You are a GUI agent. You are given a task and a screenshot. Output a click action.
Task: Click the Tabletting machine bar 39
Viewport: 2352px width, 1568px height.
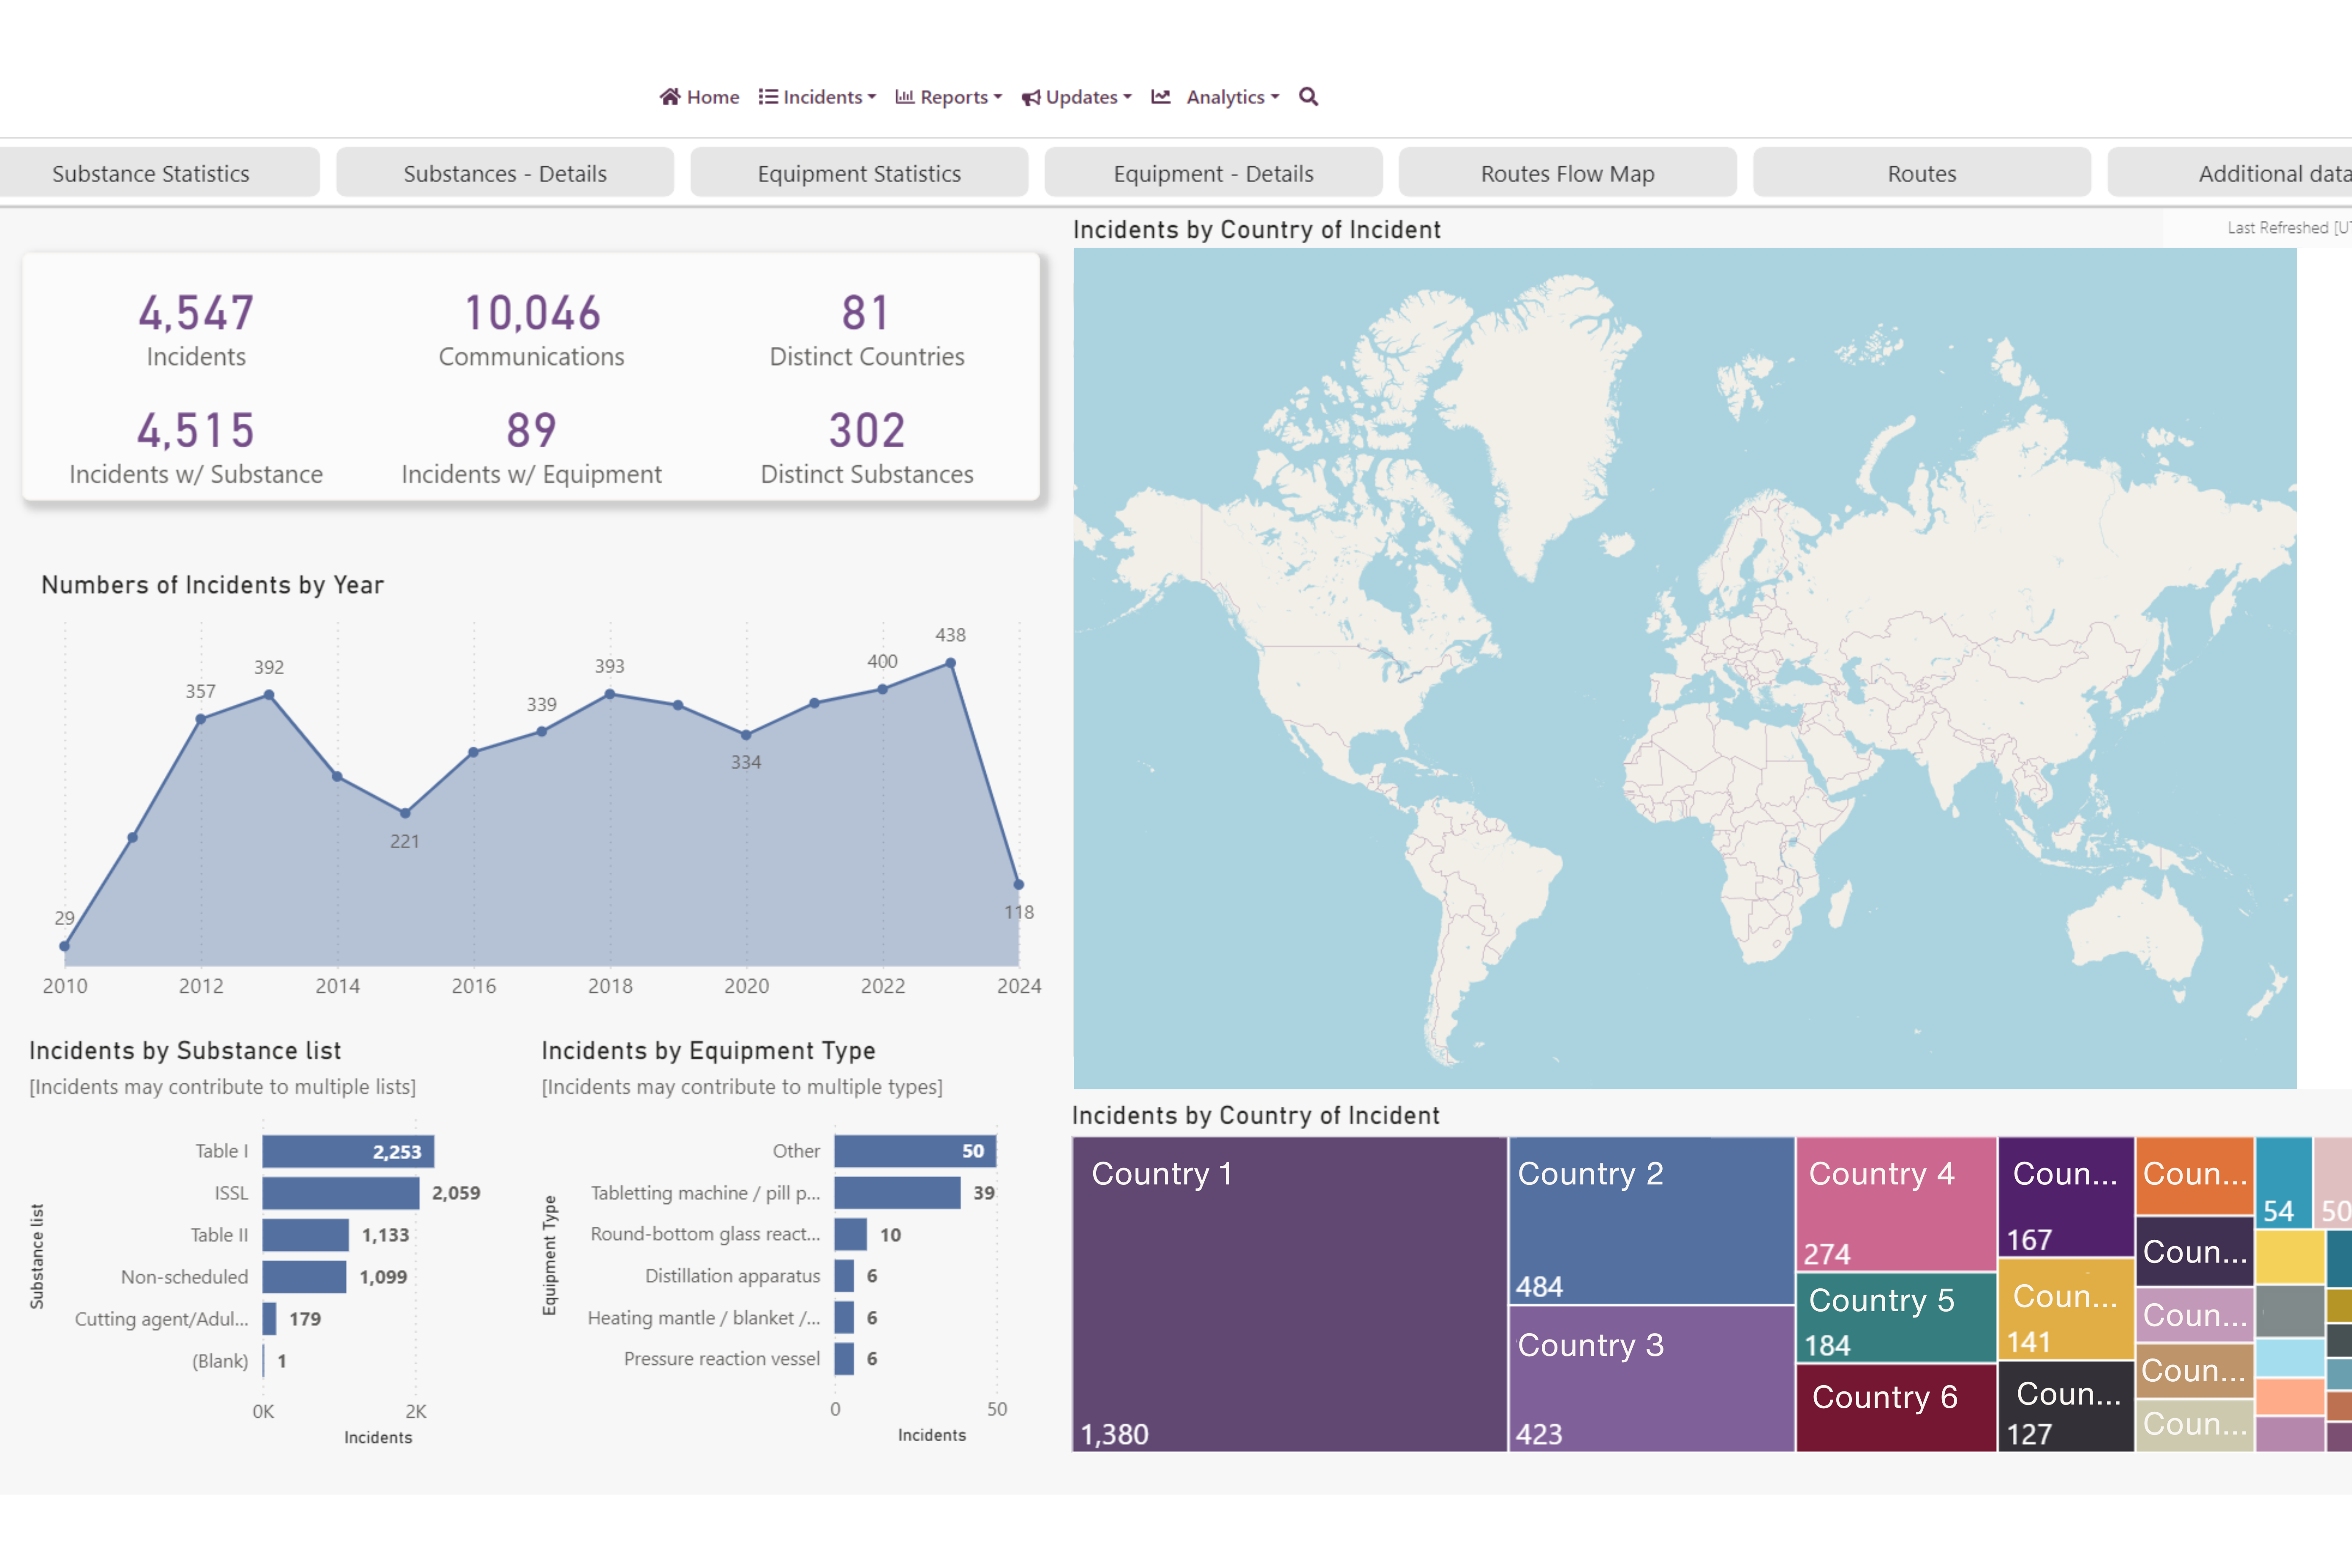point(898,1193)
